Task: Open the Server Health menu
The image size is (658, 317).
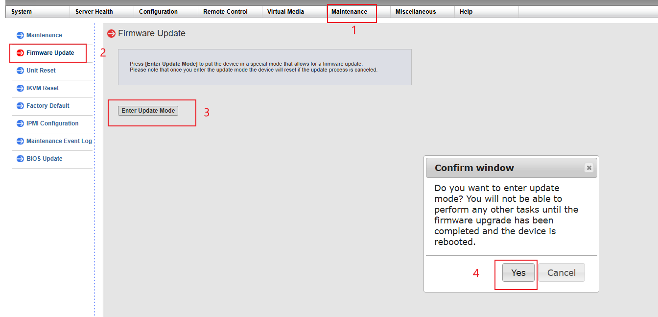Action: 94,12
